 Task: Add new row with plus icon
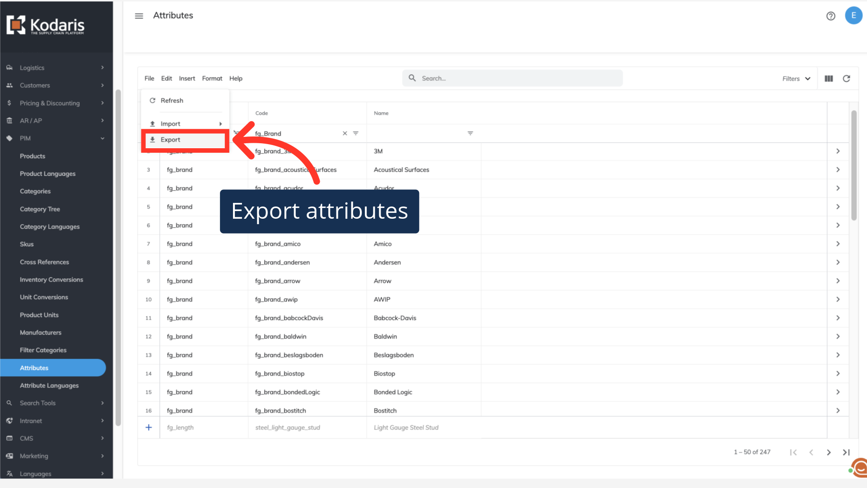point(149,427)
